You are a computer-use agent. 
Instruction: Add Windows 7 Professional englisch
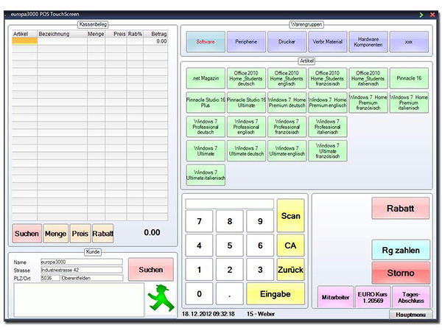tap(246, 127)
